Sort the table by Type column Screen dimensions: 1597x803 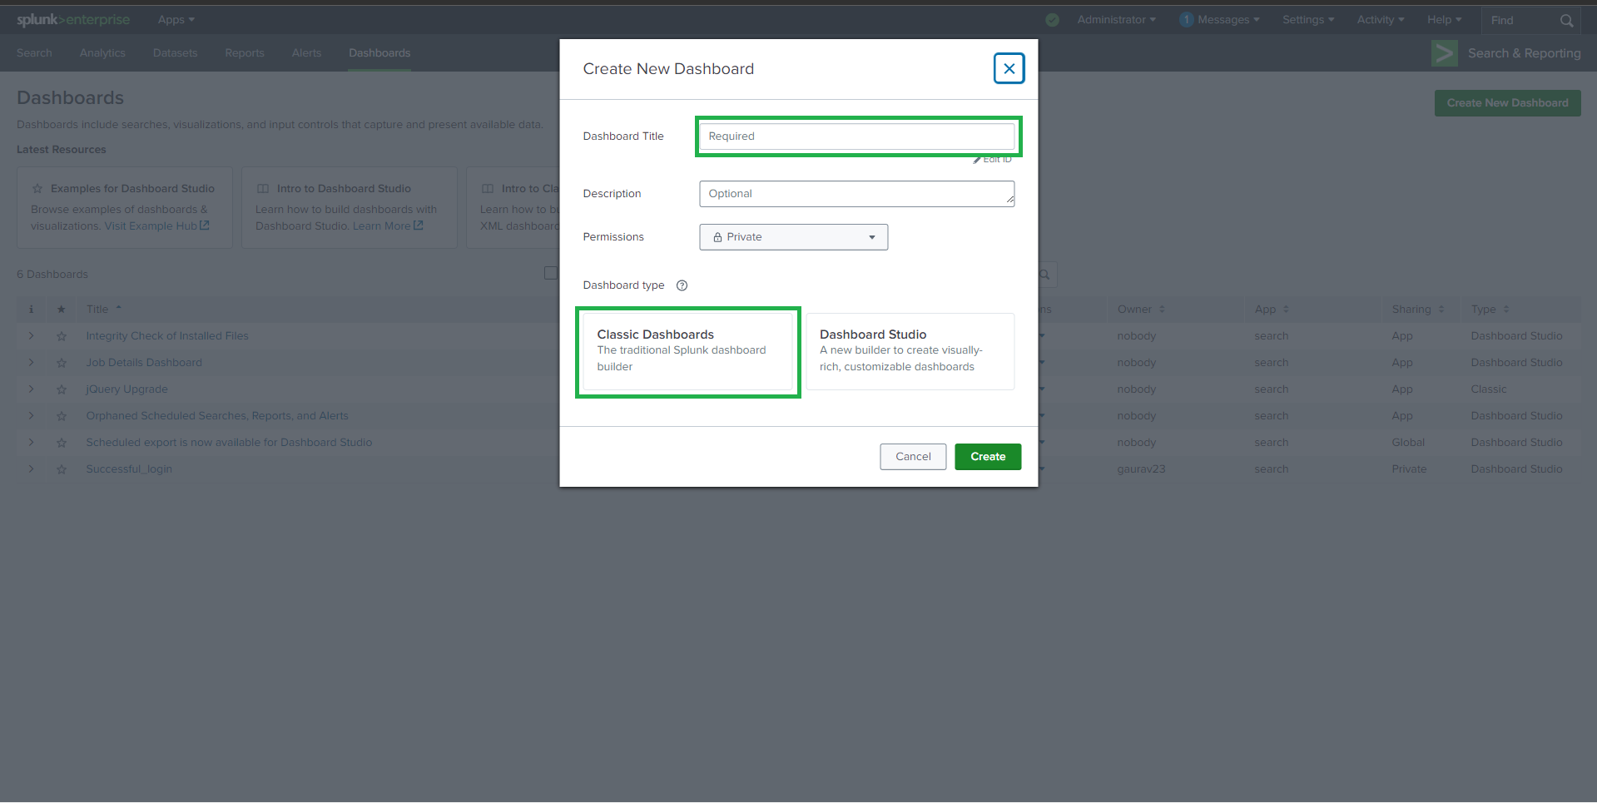coord(1490,310)
